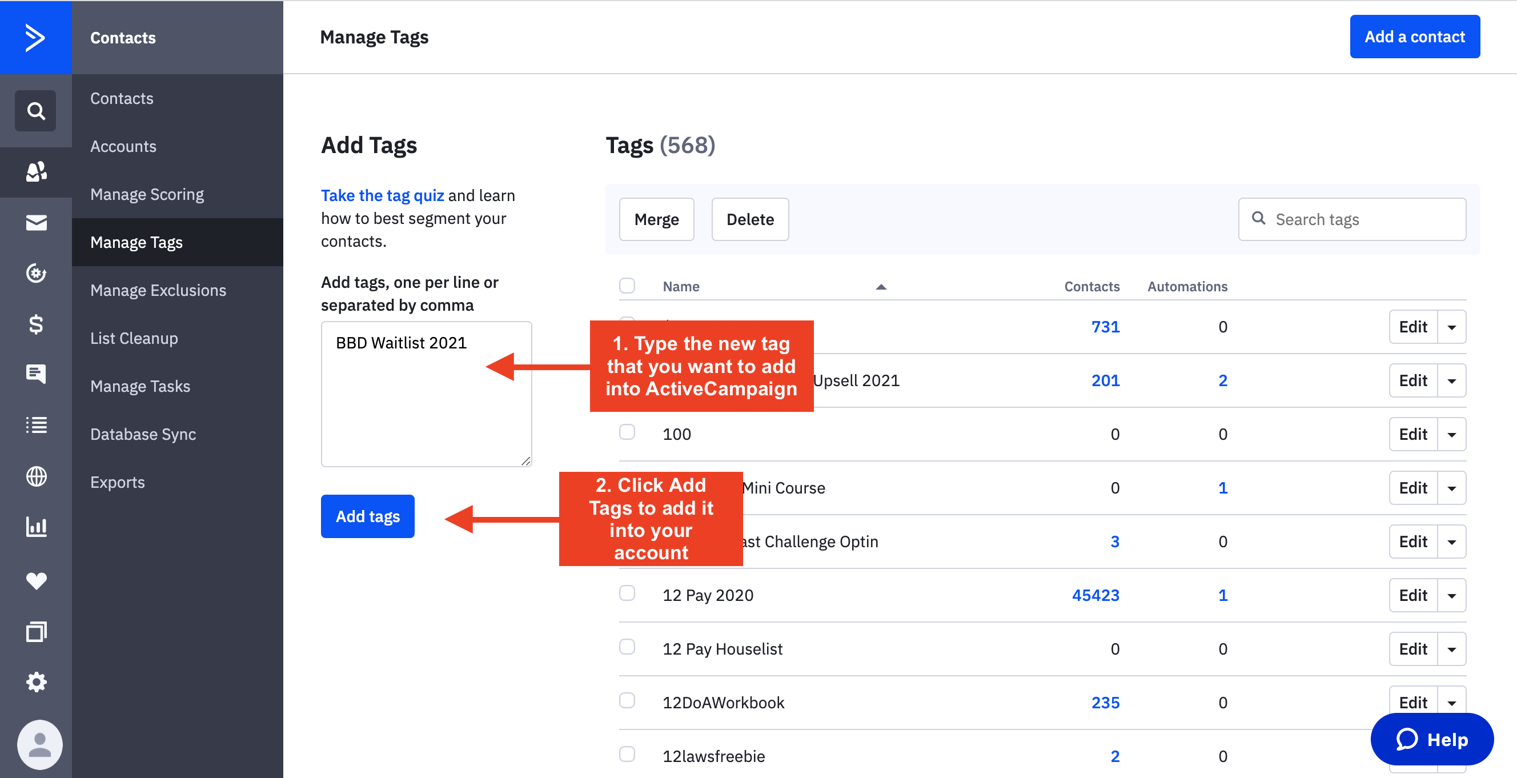Click the blue Add tags button
Screen dimensions: 1517x778
pos(367,516)
